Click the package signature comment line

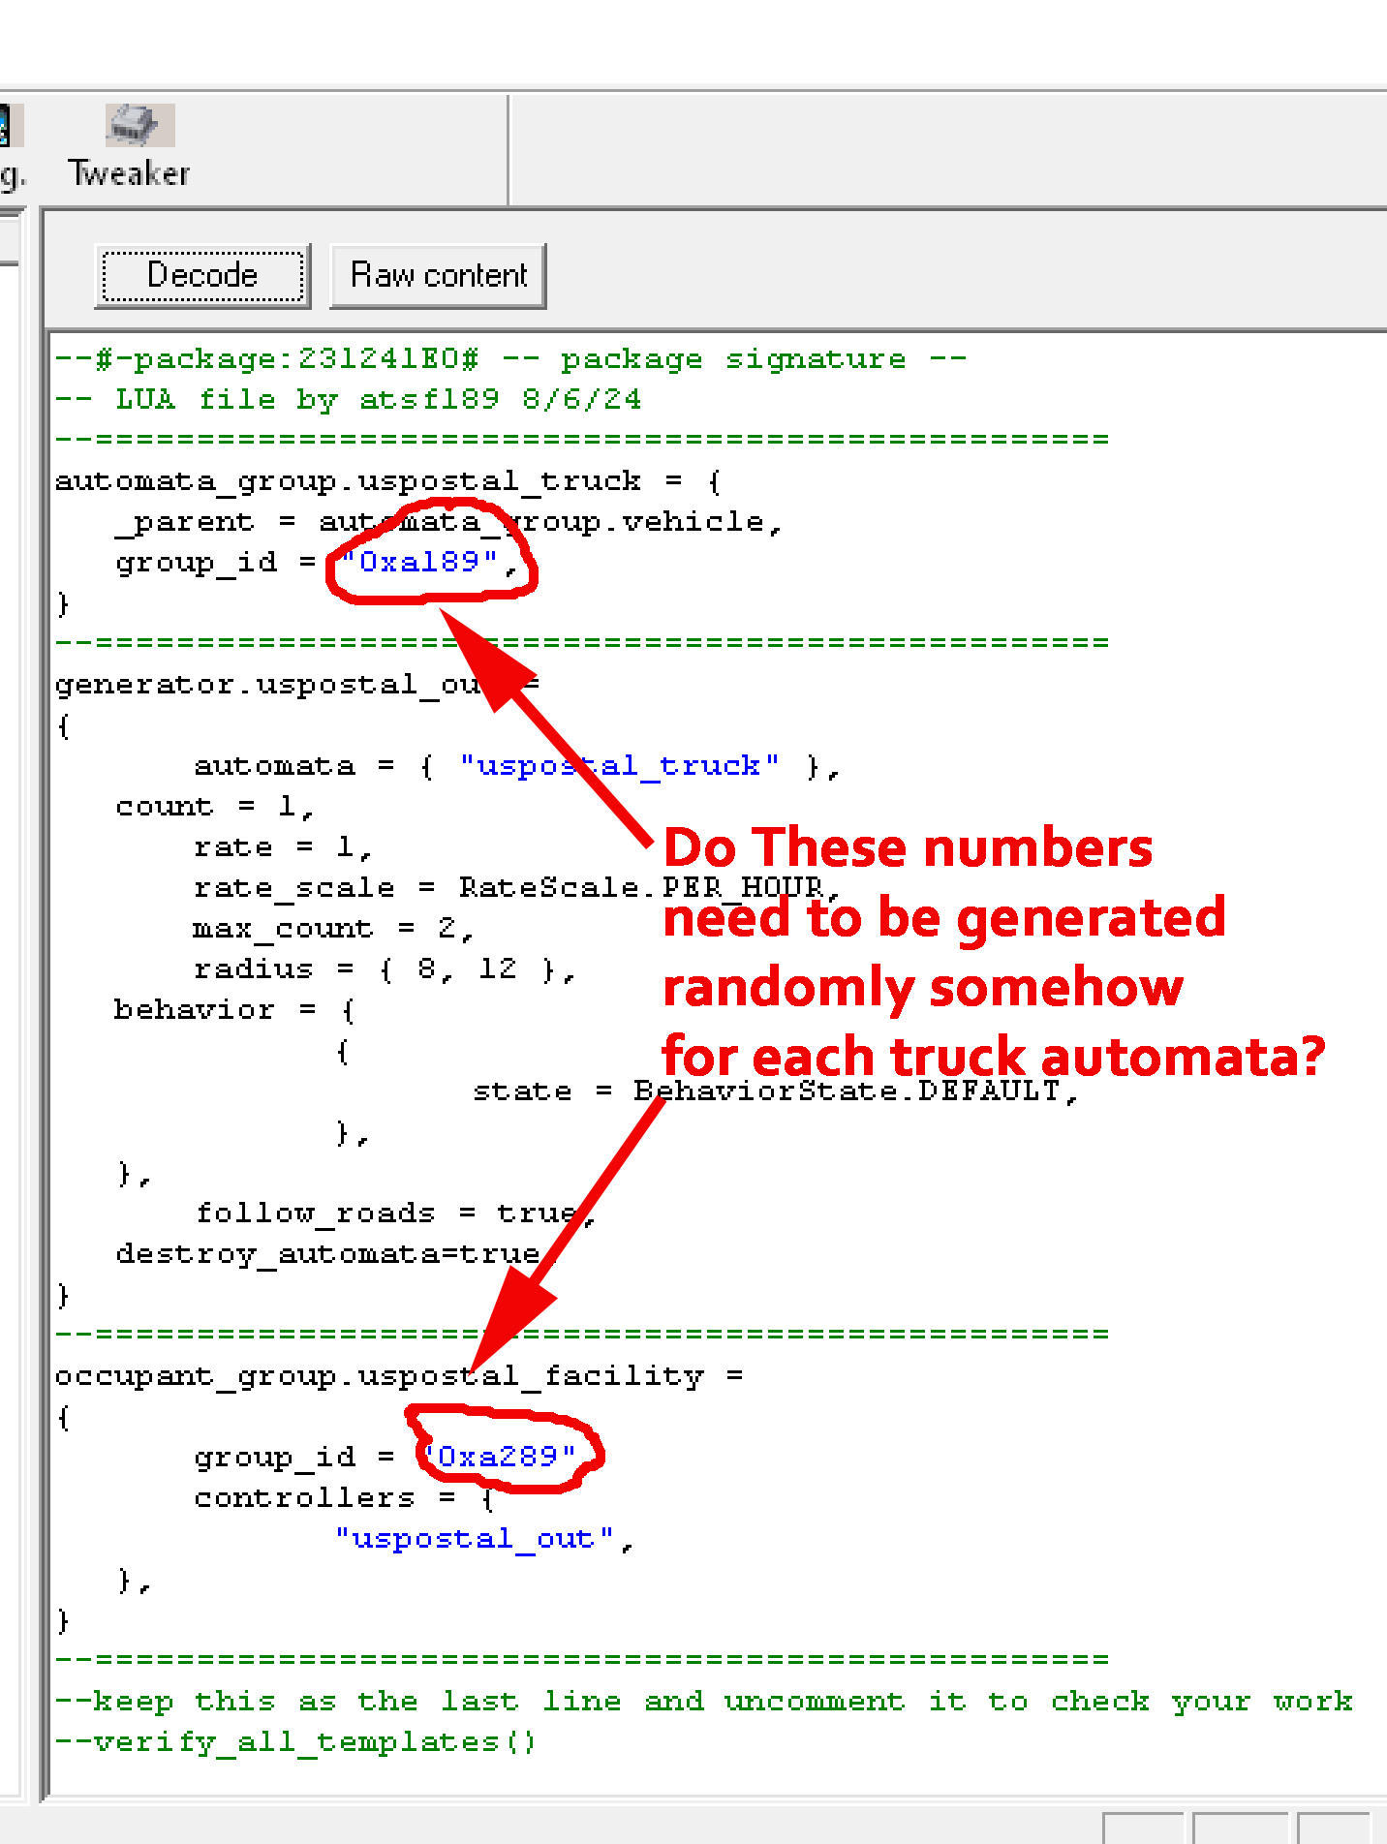[510, 359]
